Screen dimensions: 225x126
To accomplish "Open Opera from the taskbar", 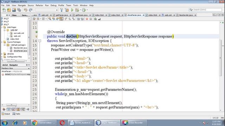I will coord(62,123).
